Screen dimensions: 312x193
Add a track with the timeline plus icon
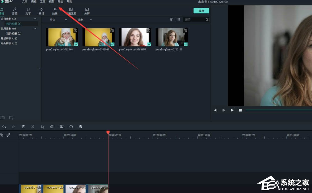coord(1,135)
